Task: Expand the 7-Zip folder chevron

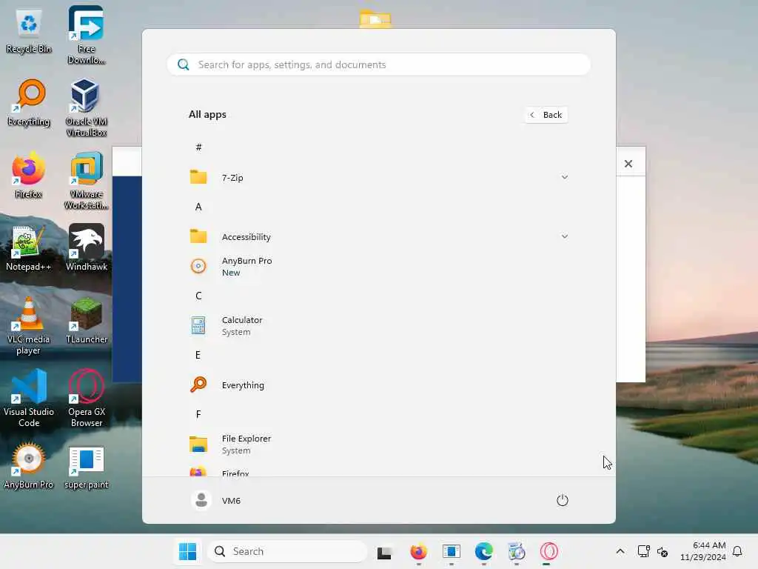Action: 564,178
